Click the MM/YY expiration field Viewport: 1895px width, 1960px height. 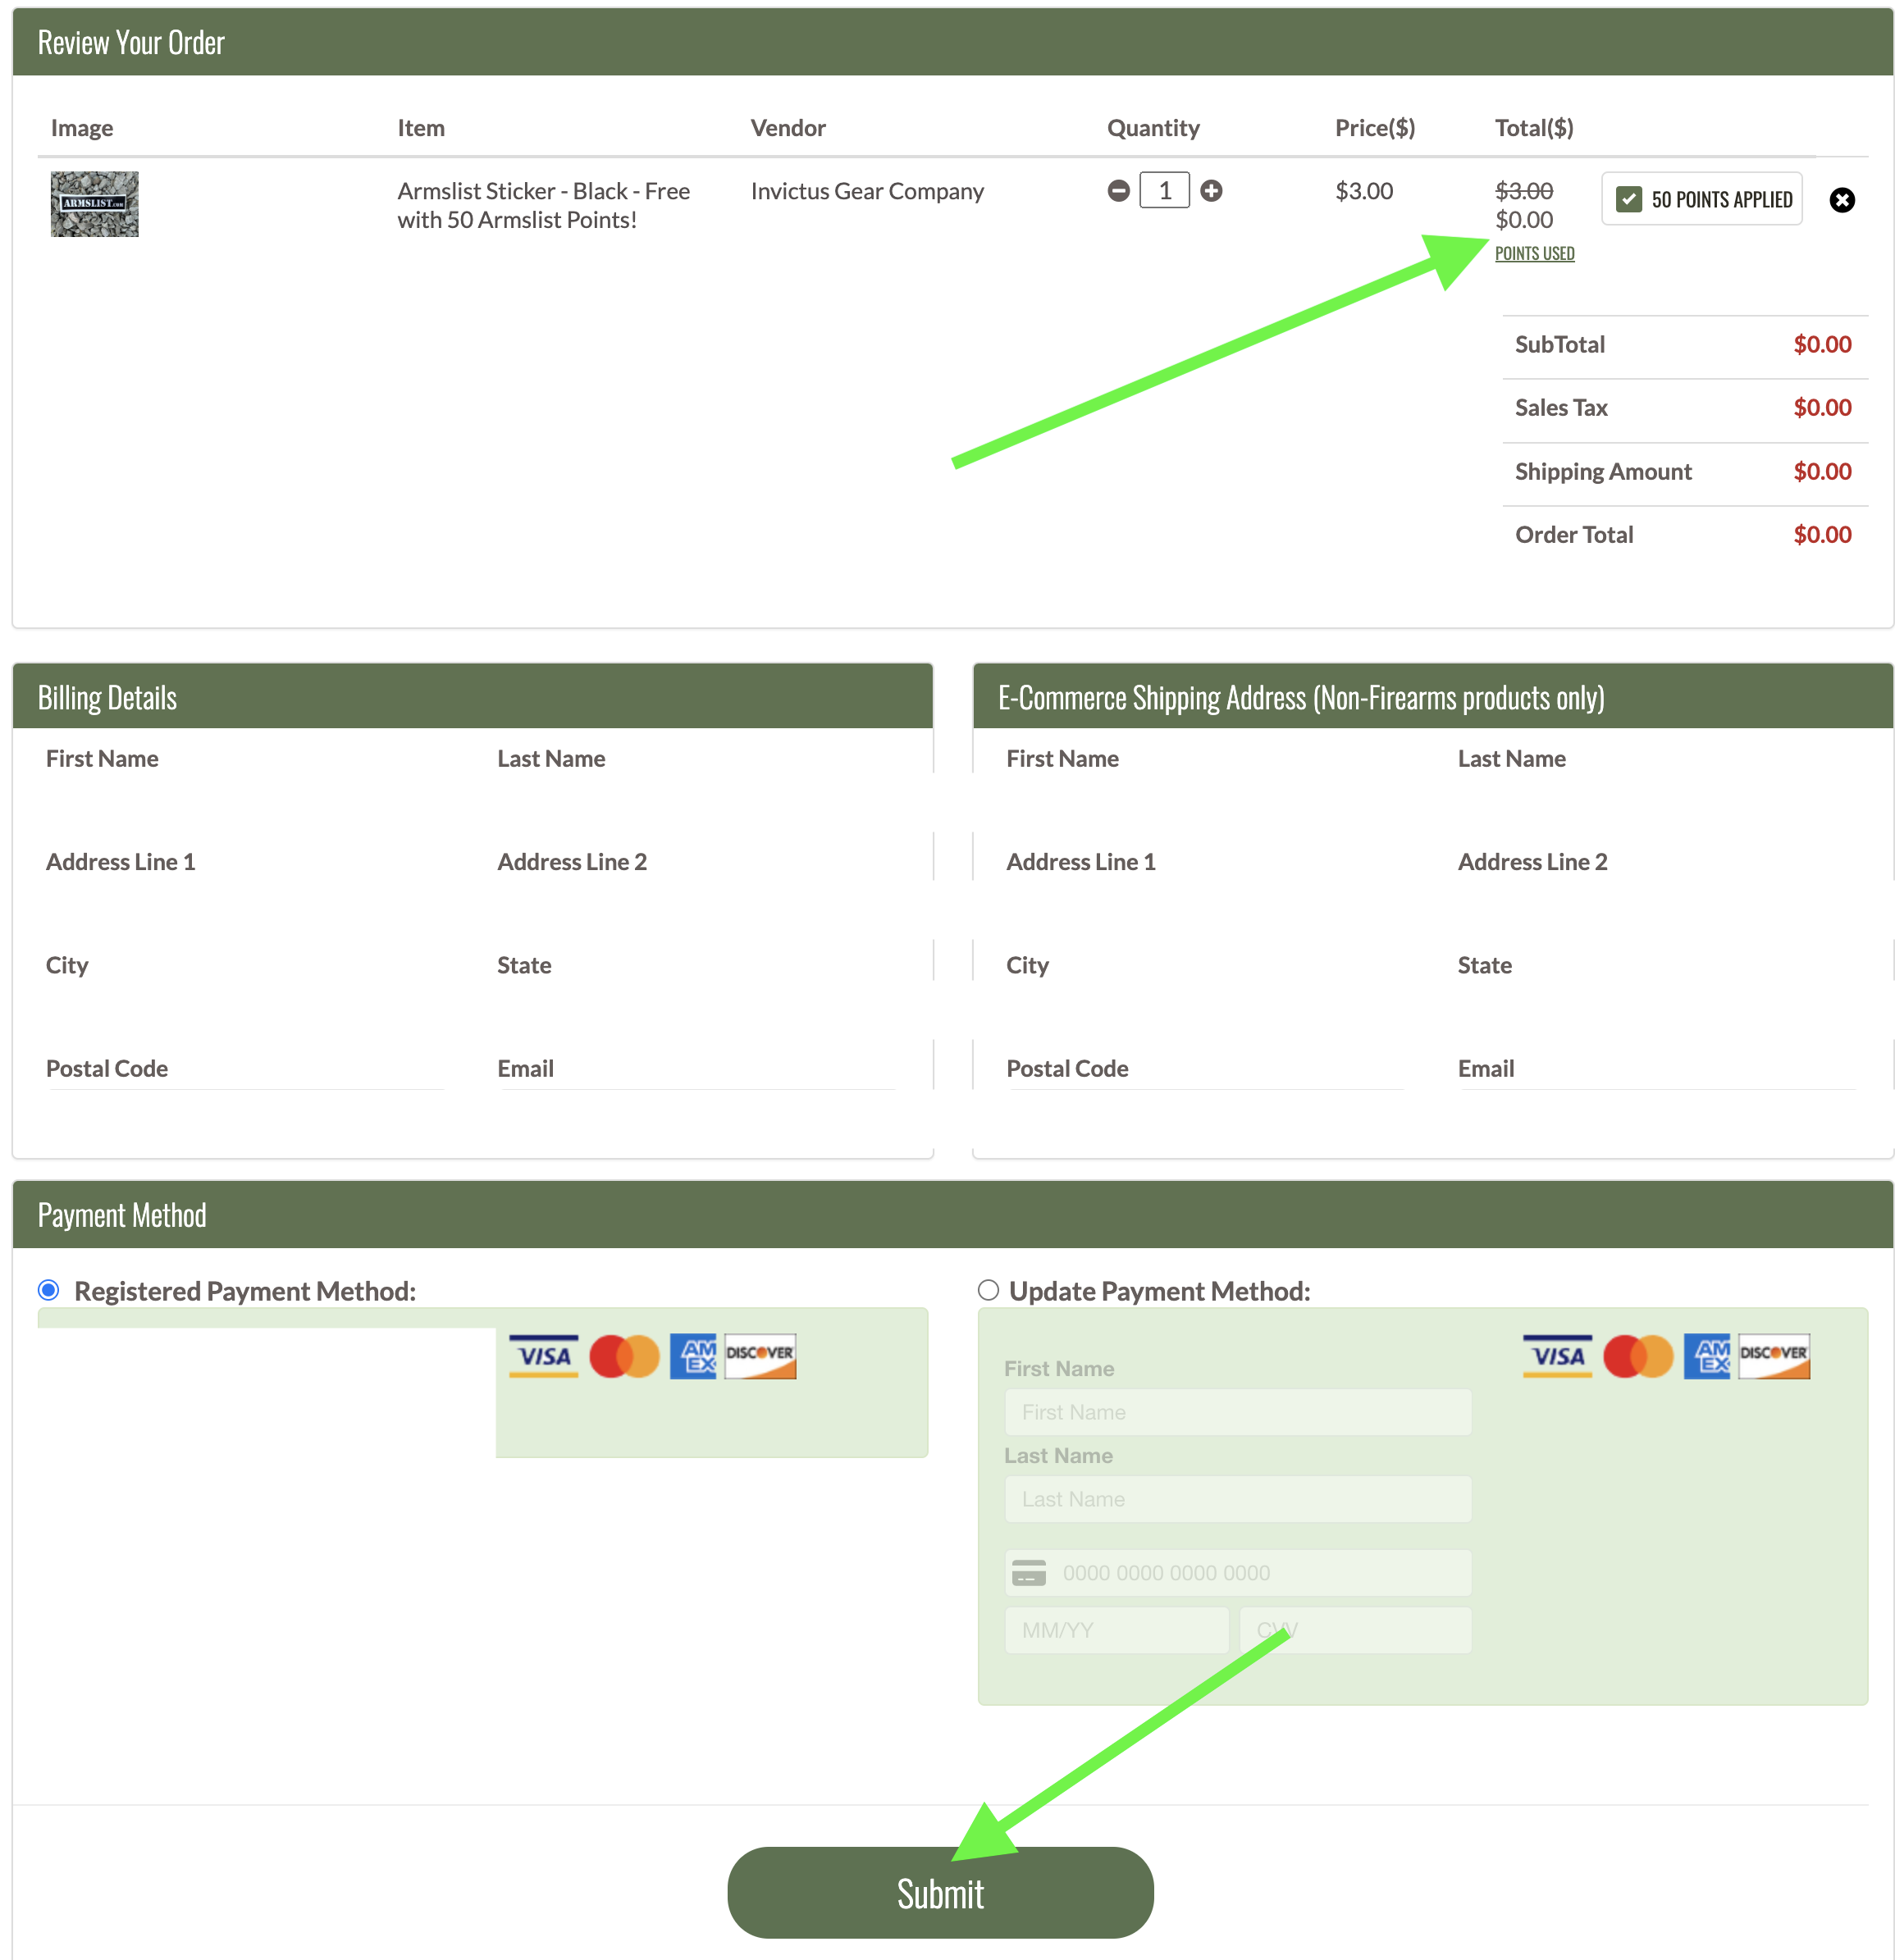click(1116, 1630)
